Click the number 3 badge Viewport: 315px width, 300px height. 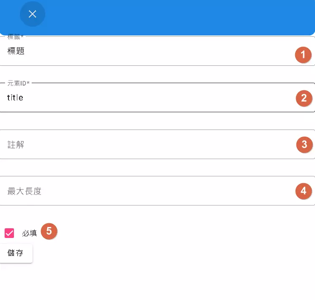[304, 145]
